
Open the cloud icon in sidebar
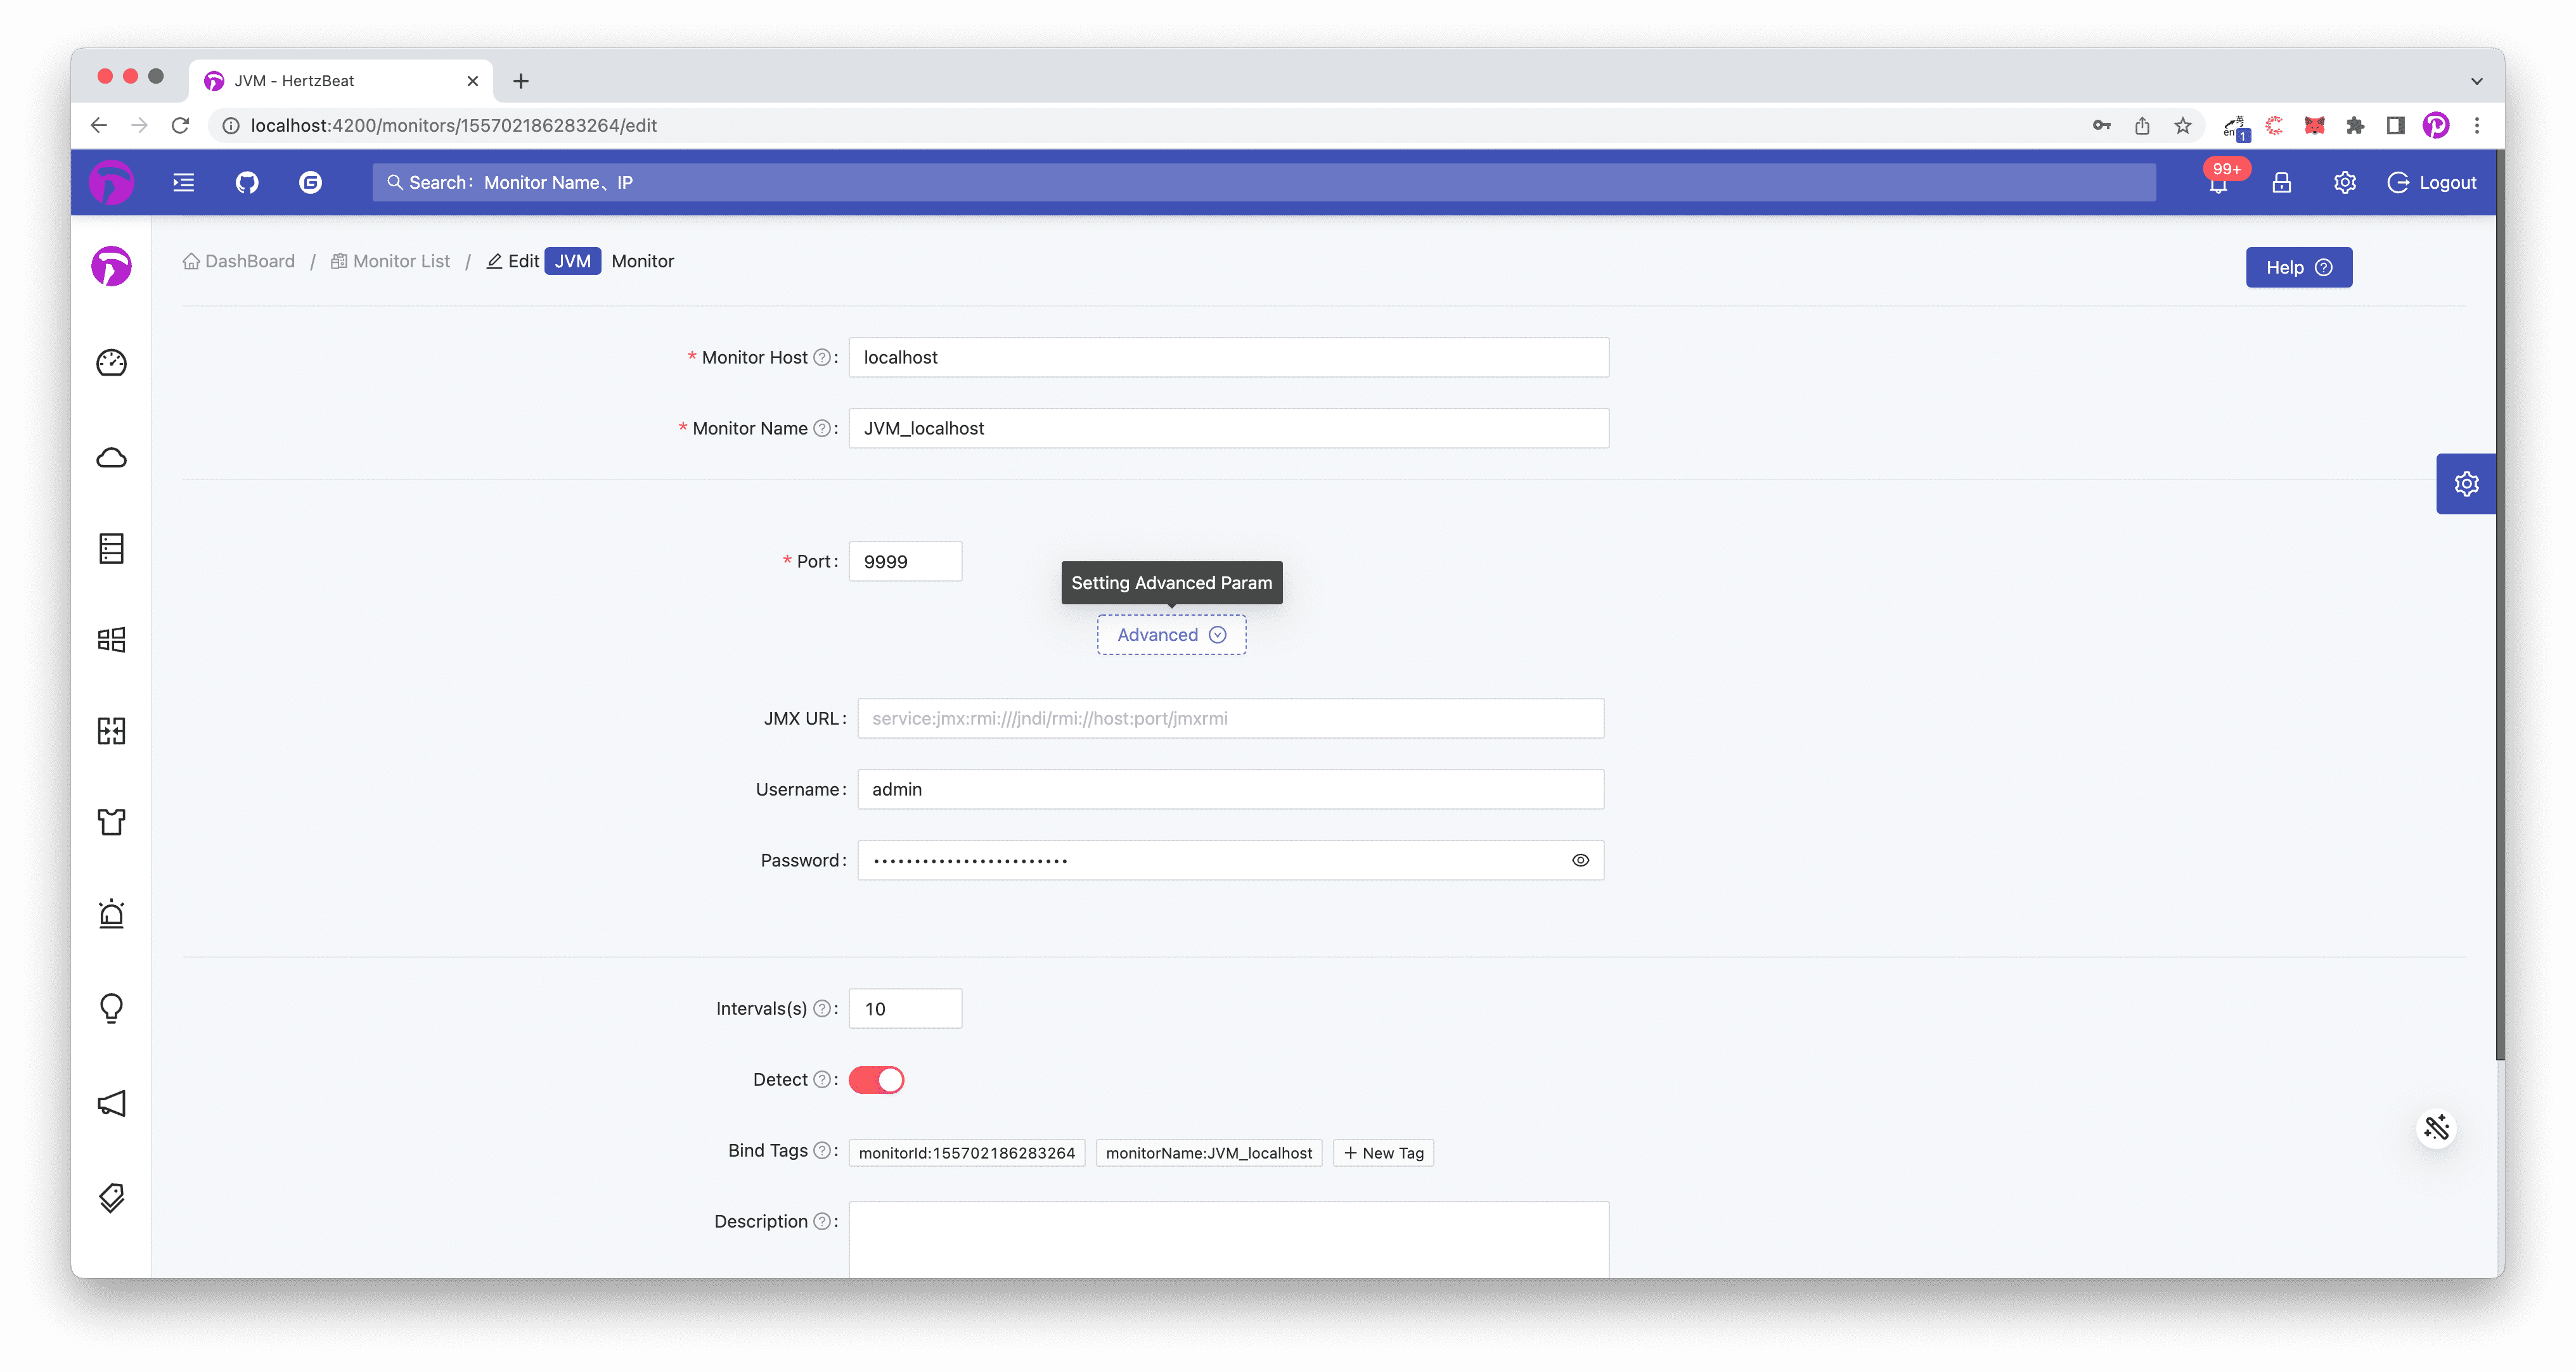click(111, 458)
